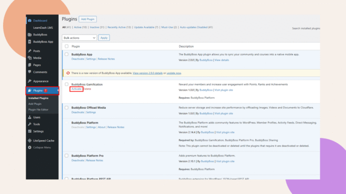Click the Posts pushpin icon
346x194 pixels.
29,51
